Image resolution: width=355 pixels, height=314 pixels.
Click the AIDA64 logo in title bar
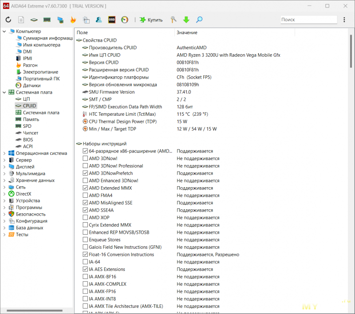coord(6,6)
